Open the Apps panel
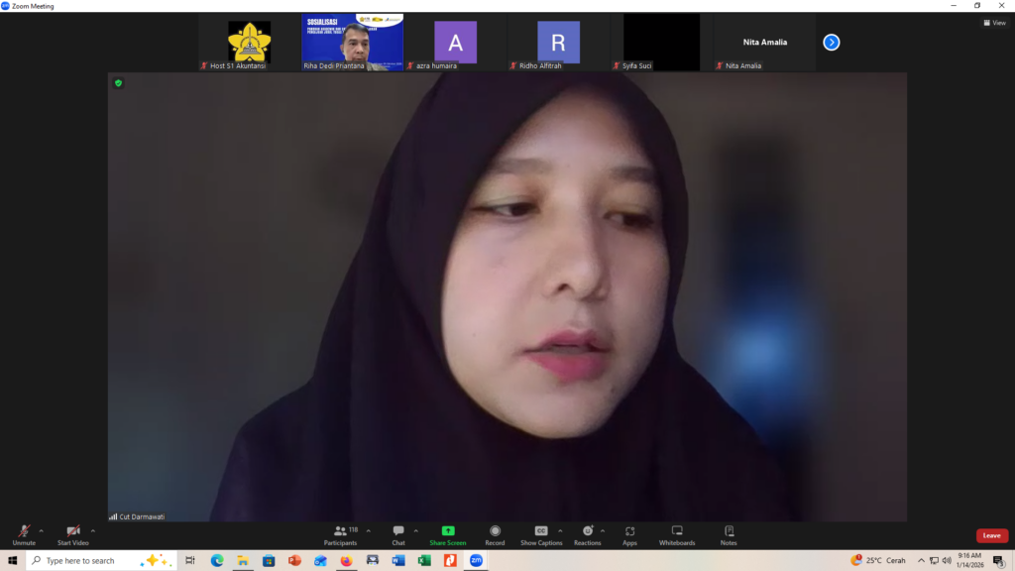Viewport: 1015px width, 571px height. pos(629,534)
